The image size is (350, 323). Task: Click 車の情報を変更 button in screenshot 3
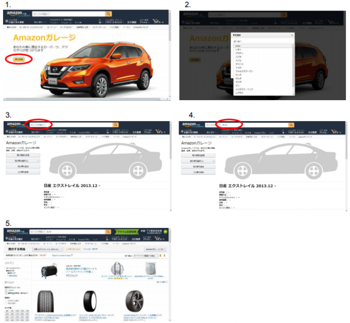(22, 155)
